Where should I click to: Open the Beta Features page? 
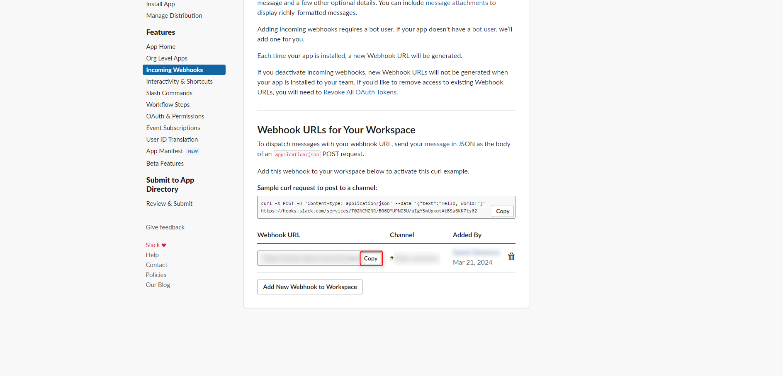[x=165, y=164]
